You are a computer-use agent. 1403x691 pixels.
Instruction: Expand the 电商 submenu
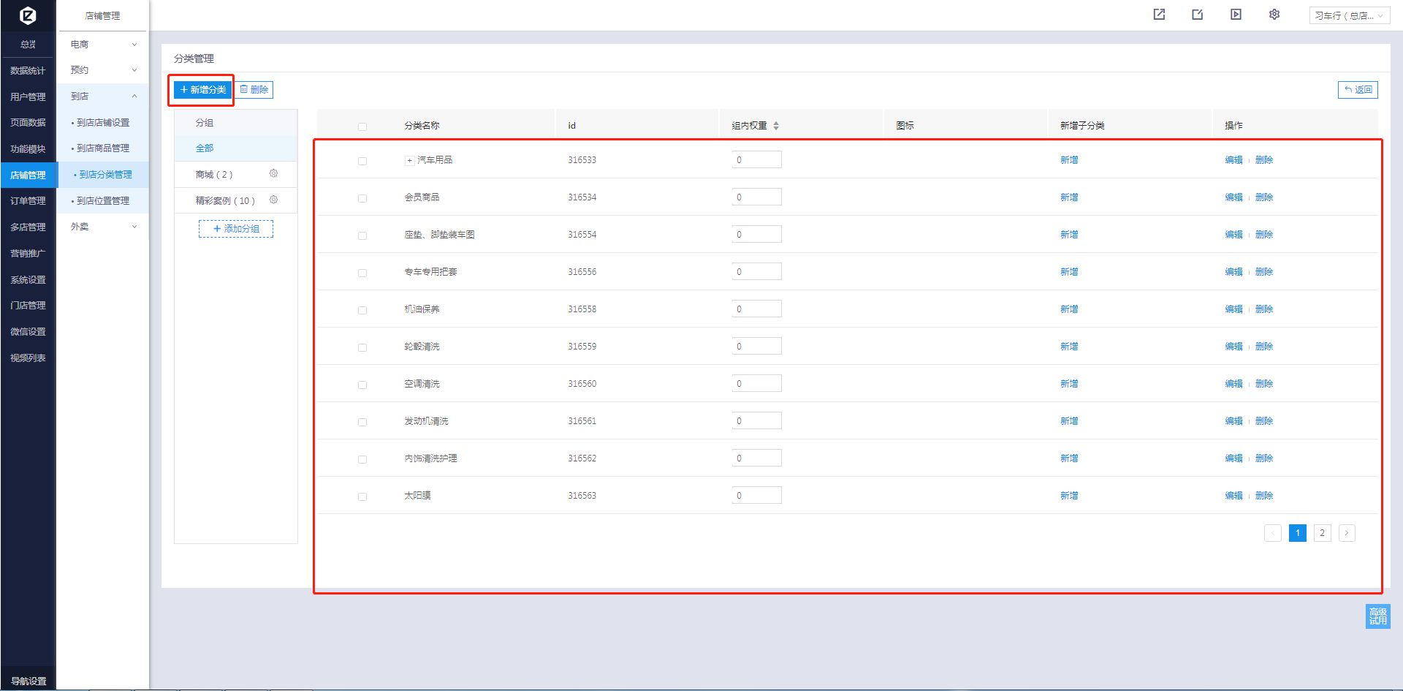[x=102, y=45]
